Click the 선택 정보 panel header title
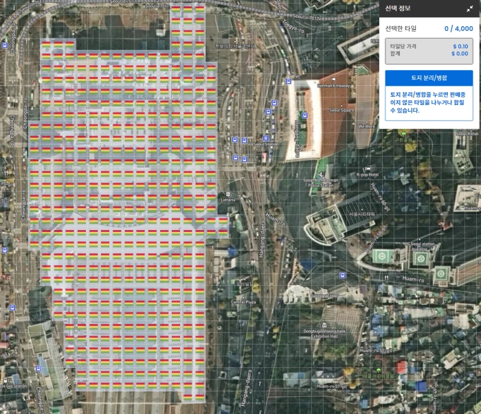The height and width of the screenshot is (414, 481). [x=396, y=9]
